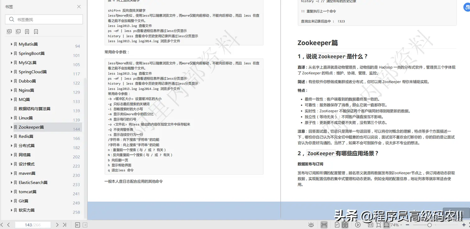470x229 pixels.
Task: Toggle reading mode with the eye icon
Action: (311, 225)
